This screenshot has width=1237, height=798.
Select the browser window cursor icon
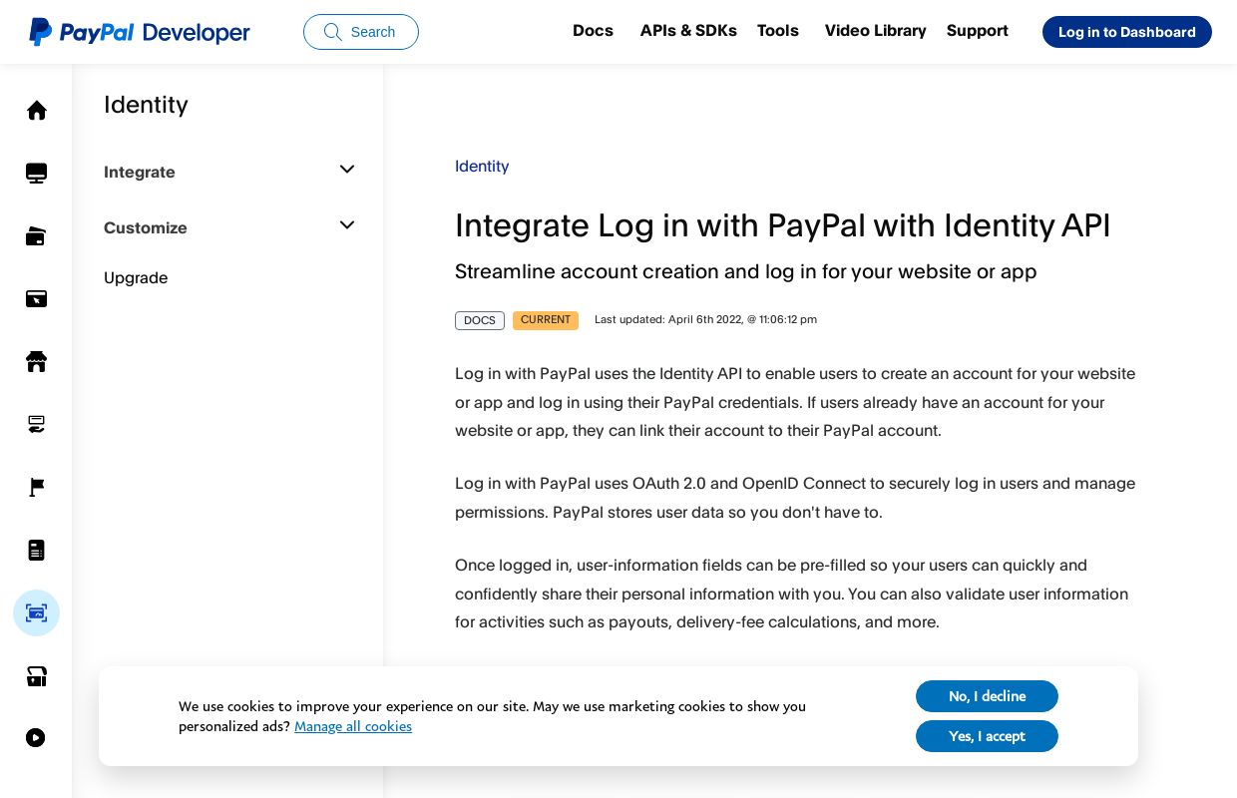[37, 298]
